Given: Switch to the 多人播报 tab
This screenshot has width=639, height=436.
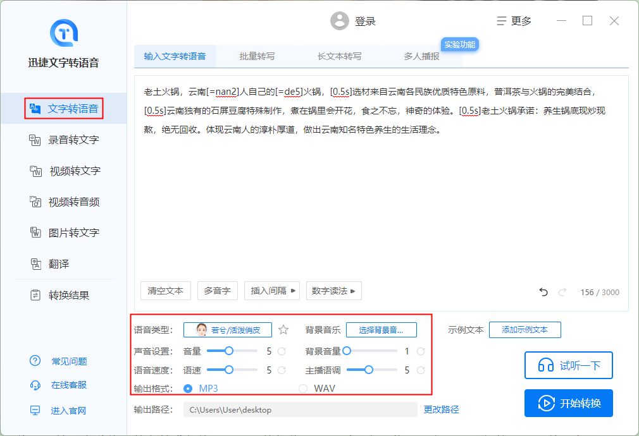Looking at the screenshot, I should [x=421, y=56].
